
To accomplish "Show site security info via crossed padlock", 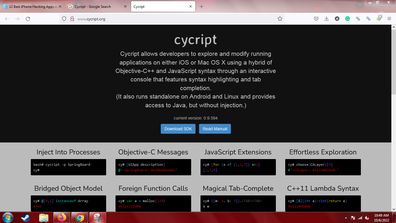I will click(x=72, y=19).
